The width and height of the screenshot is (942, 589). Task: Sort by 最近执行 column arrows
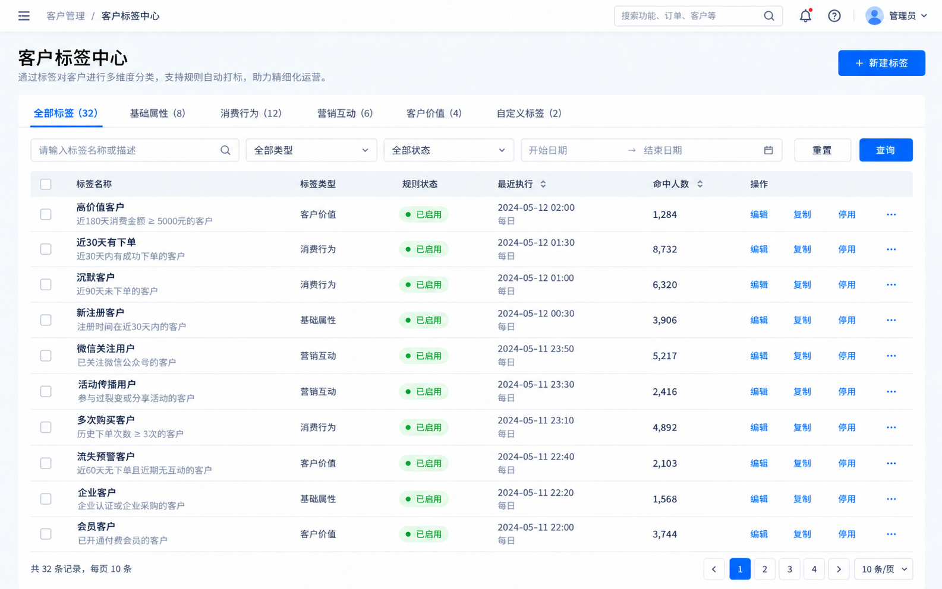click(x=543, y=184)
